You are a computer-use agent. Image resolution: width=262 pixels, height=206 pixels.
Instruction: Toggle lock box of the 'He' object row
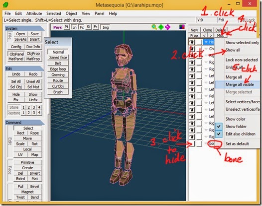pos(199,42)
